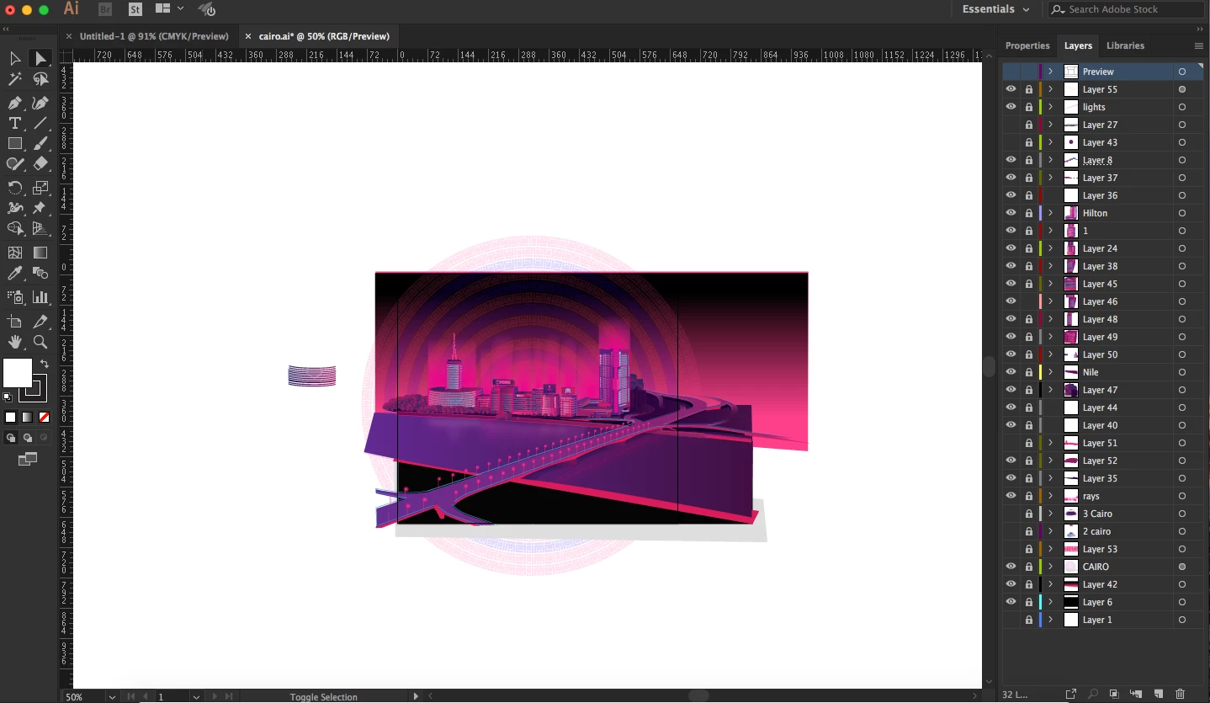Image resolution: width=1210 pixels, height=703 pixels.
Task: Open the Layers panel options menu
Action: click(x=1198, y=45)
